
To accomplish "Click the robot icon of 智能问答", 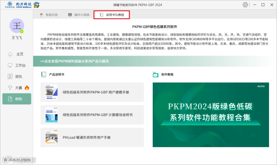I will 41,15.
